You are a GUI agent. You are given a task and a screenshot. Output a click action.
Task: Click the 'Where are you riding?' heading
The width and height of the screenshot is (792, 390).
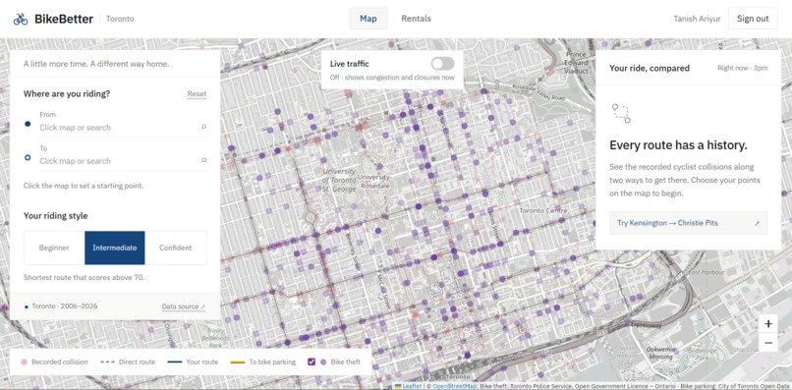pyautogui.click(x=67, y=93)
